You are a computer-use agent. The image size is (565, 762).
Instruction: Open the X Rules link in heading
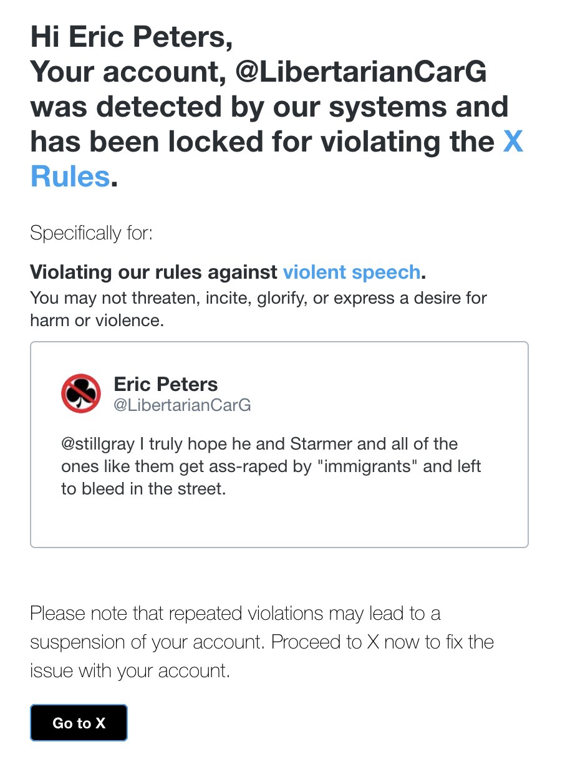point(70,176)
